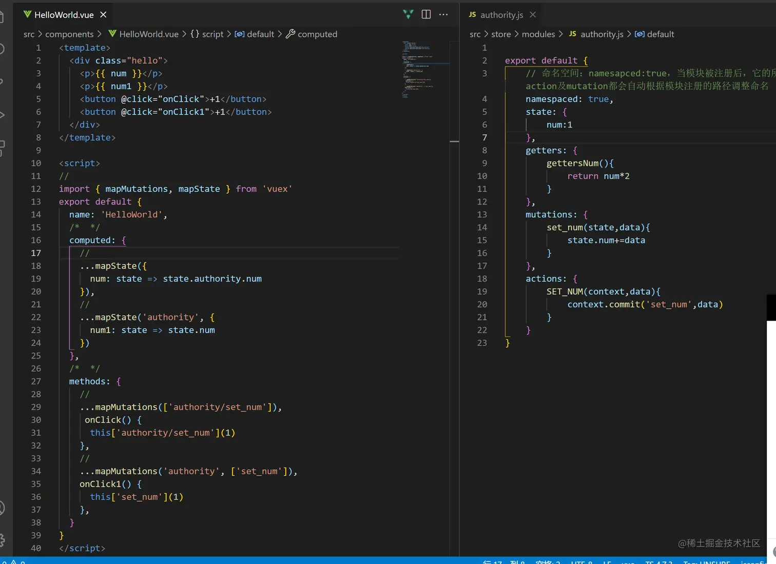Click "export default {" in authority.js
This screenshot has width=776, height=564.
pyautogui.click(x=546, y=61)
